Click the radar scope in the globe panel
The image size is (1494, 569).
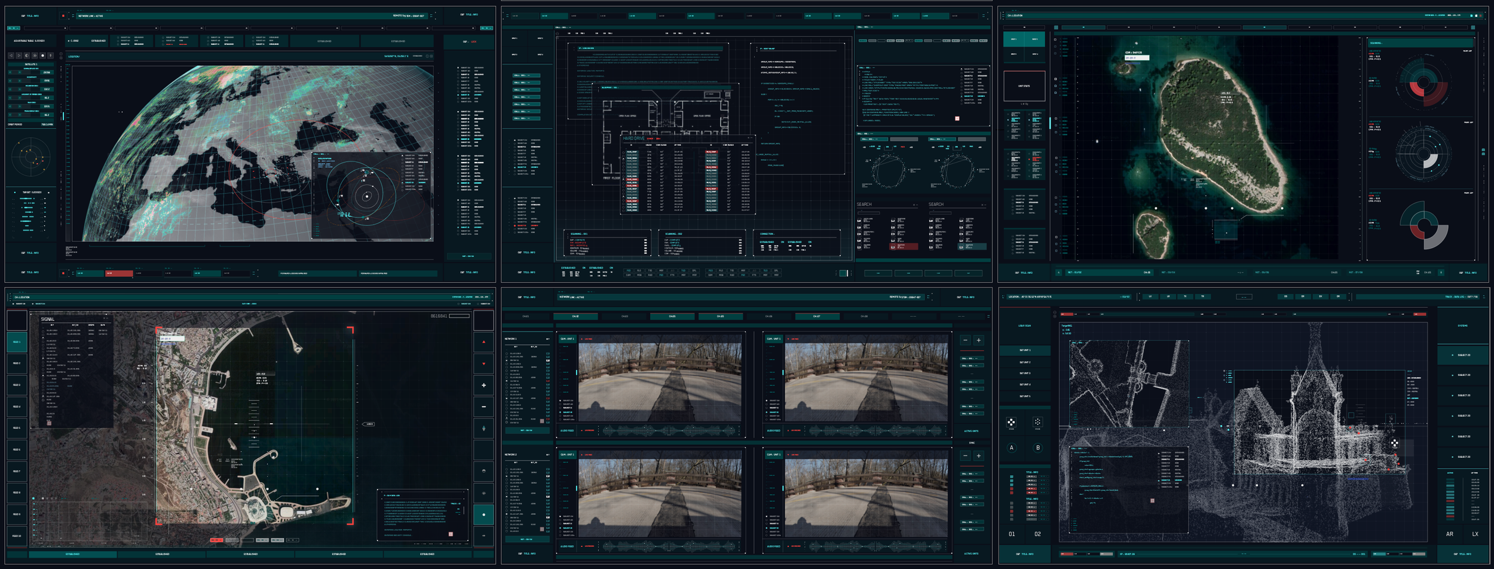click(x=30, y=158)
